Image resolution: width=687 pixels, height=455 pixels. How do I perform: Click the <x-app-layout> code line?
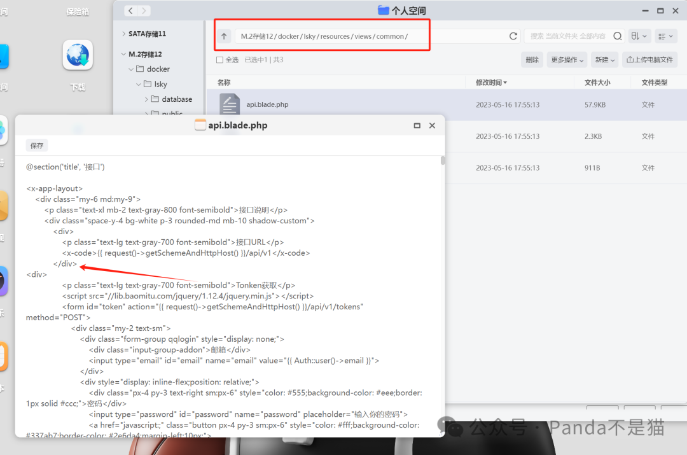coord(54,188)
